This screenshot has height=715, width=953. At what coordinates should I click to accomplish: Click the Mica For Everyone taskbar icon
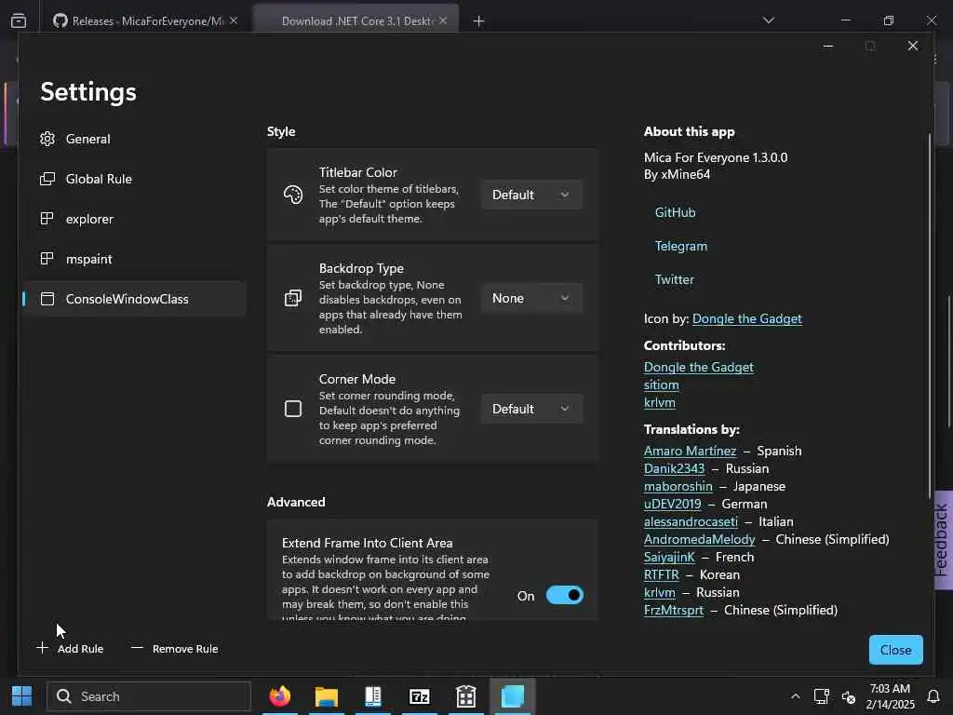[x=513, y=696]
